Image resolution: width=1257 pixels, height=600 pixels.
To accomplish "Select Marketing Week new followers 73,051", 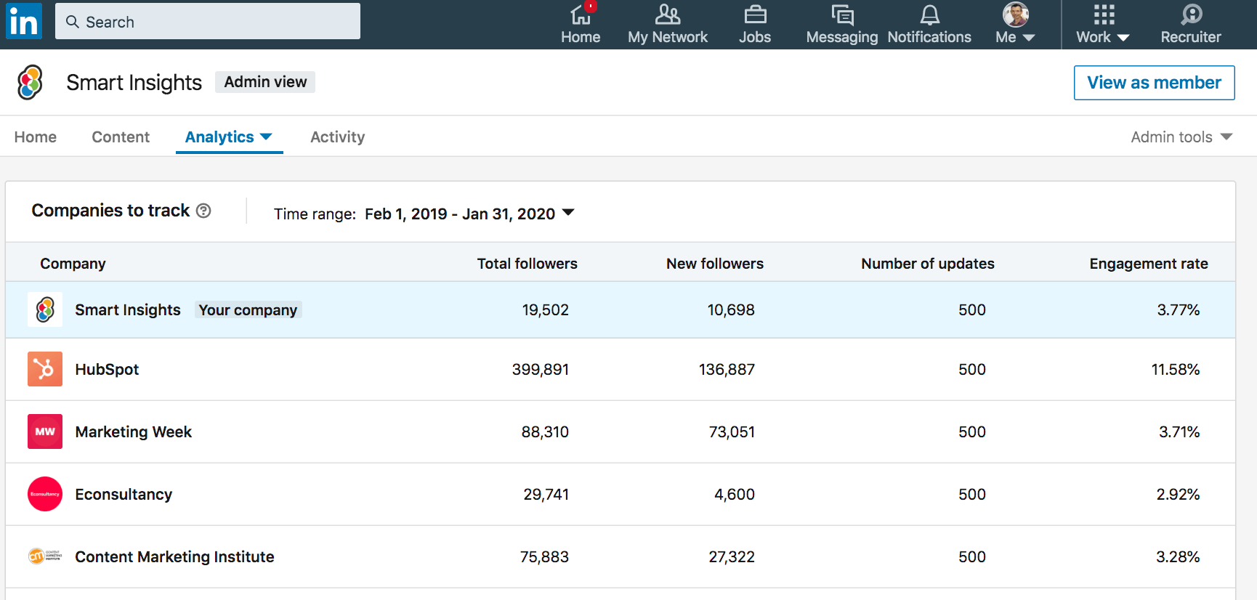I will pos(732,431).
